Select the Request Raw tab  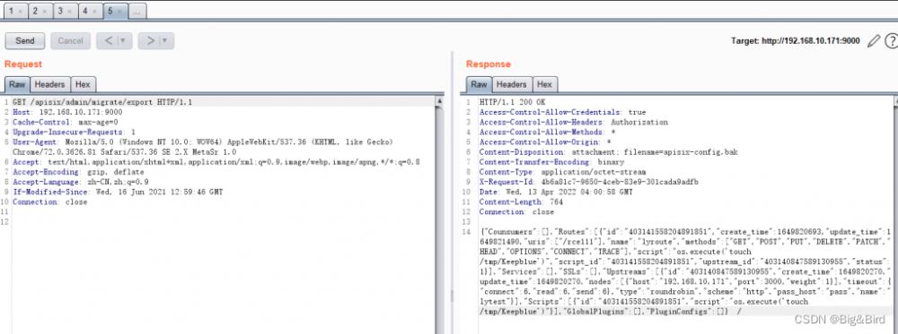pos(17,84)
